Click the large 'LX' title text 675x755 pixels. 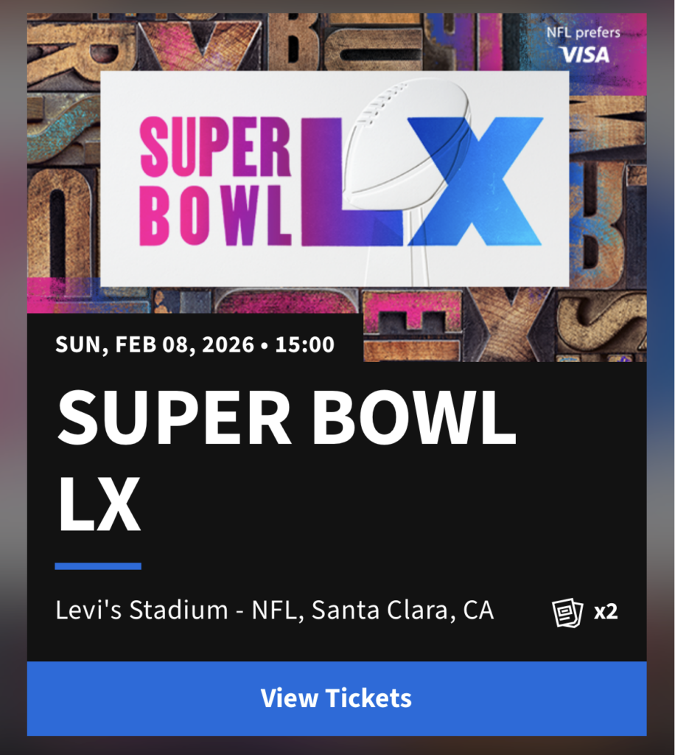pyautogui.click(x=99, y=505)
